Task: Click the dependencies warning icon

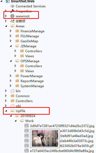Action: coord(12,21)
